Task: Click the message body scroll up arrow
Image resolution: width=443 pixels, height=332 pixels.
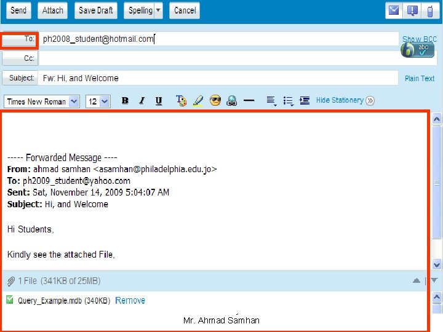Action: (437, 119)
